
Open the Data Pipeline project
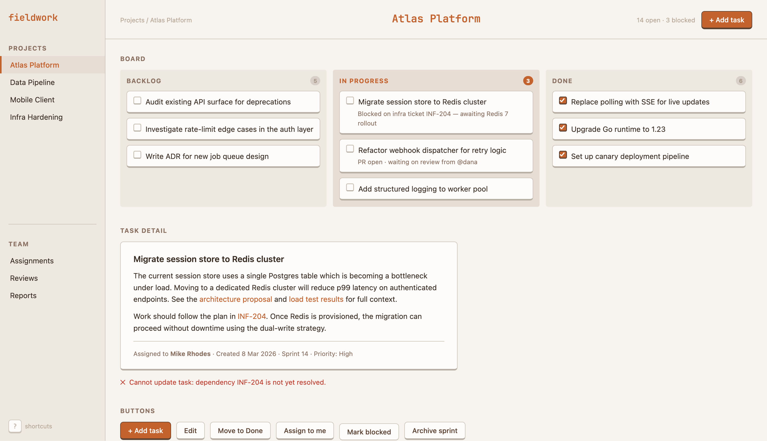[32, 82]
